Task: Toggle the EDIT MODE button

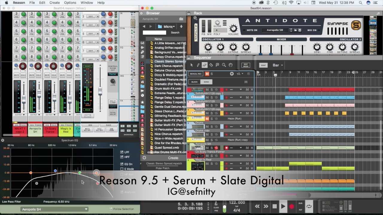Action: [x=246, y=65]
